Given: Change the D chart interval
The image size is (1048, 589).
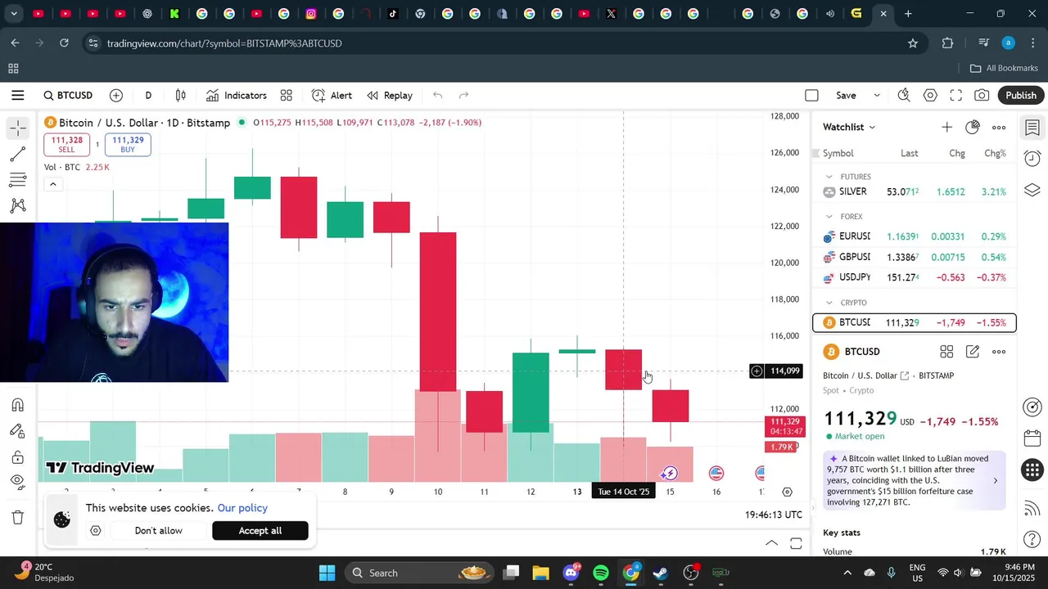Looking at the screenshot, I should (x=148, y=96).
